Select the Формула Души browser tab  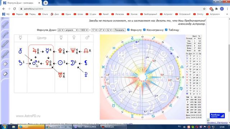coord(22,3)
